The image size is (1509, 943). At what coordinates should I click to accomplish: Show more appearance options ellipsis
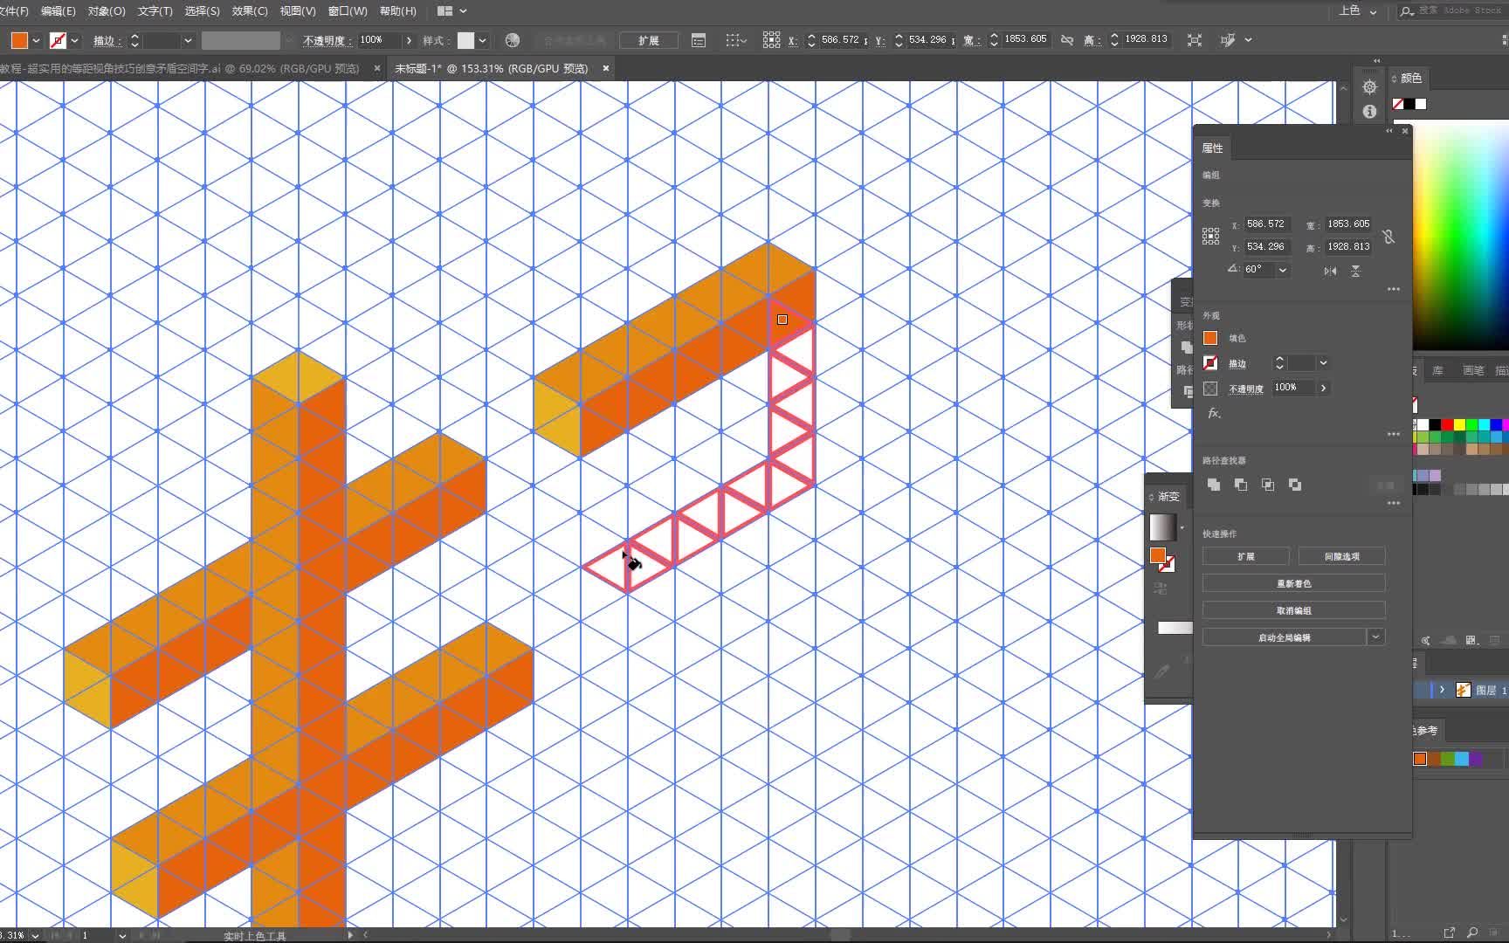[1393, 434]
